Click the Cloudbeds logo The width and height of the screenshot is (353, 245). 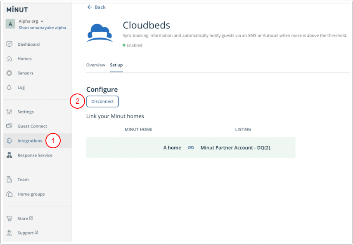click(100, 33)
